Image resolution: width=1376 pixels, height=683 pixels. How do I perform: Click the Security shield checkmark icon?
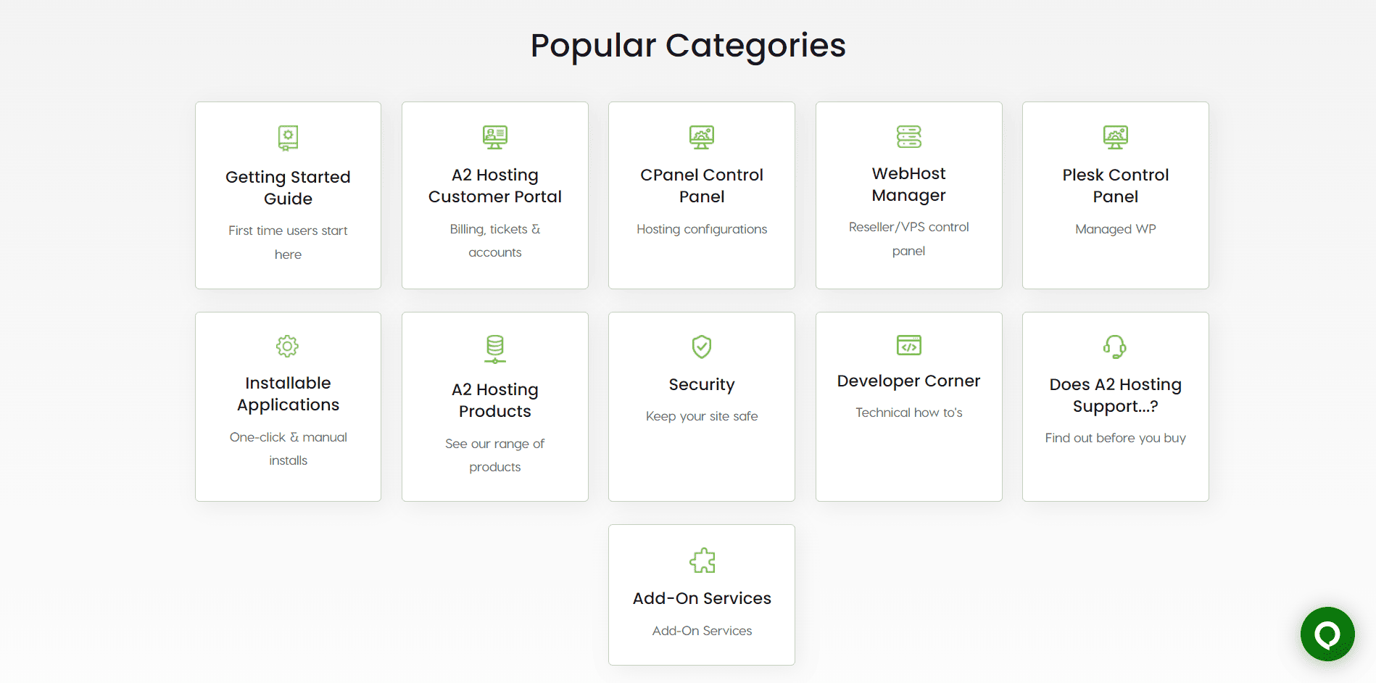702,347
